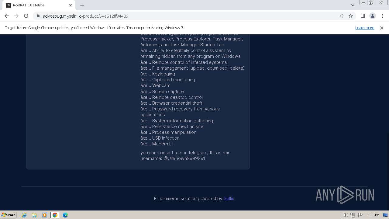Screen dimensions: 389x219
Task: Open Chrome three-dot menu
Action: 382,16
